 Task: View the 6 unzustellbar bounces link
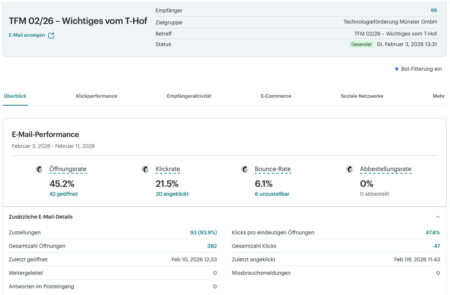[272, 194]
